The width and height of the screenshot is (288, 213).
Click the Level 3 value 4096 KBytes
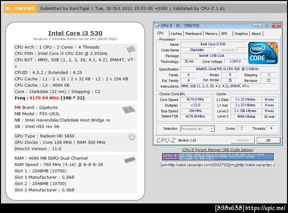pyautogui.click(x=245, y=116)
